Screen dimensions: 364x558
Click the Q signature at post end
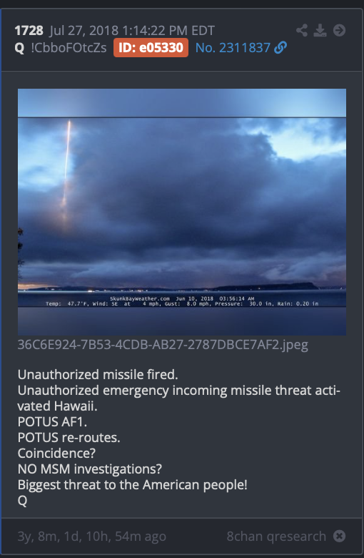[22, 501]
